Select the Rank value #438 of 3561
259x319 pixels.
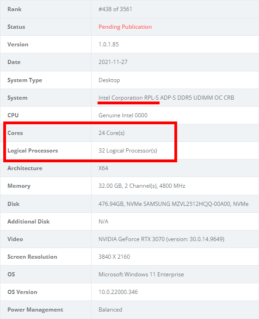pyautogui.click(x=115, y=9)
